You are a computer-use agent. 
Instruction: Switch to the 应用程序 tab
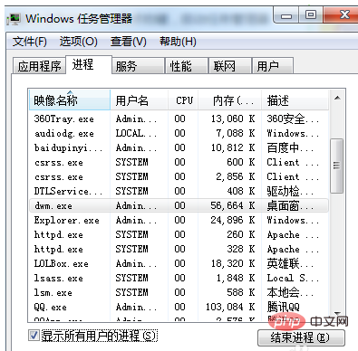click(x=39, y=66)
